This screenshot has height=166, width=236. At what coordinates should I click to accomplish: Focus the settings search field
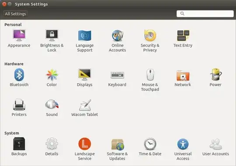click(205, 14)
